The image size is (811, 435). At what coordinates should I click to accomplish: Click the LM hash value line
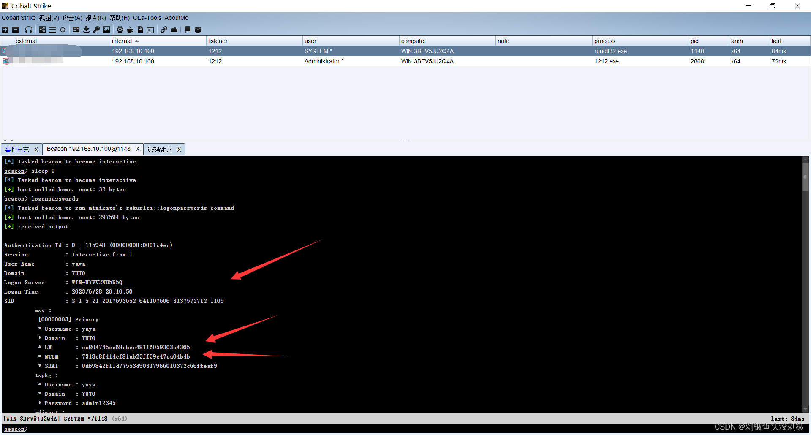coord(114,348)
